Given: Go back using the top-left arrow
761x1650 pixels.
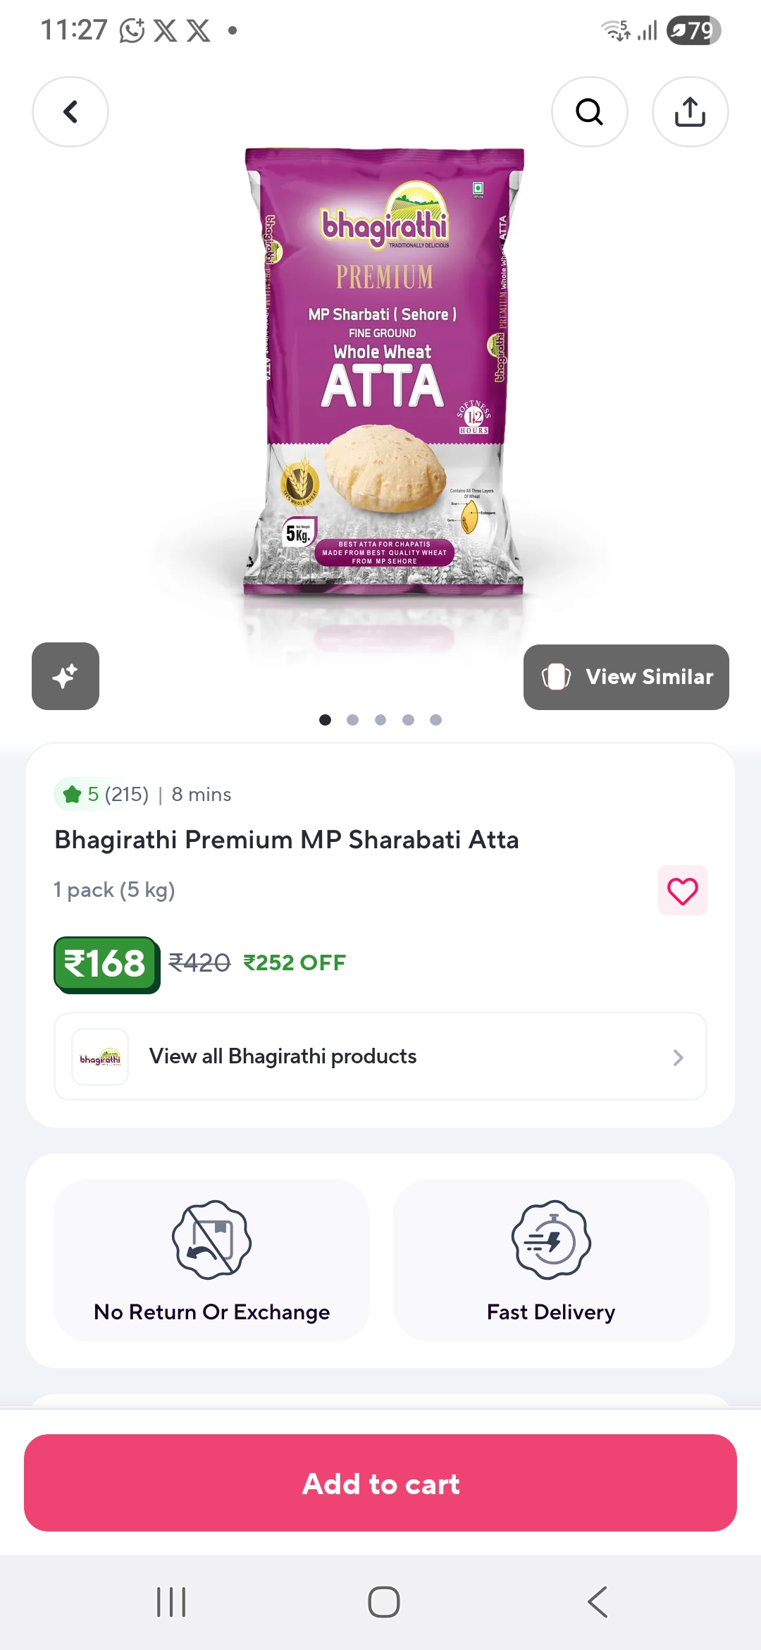Looking at the screenshot, I should [70, 111].
